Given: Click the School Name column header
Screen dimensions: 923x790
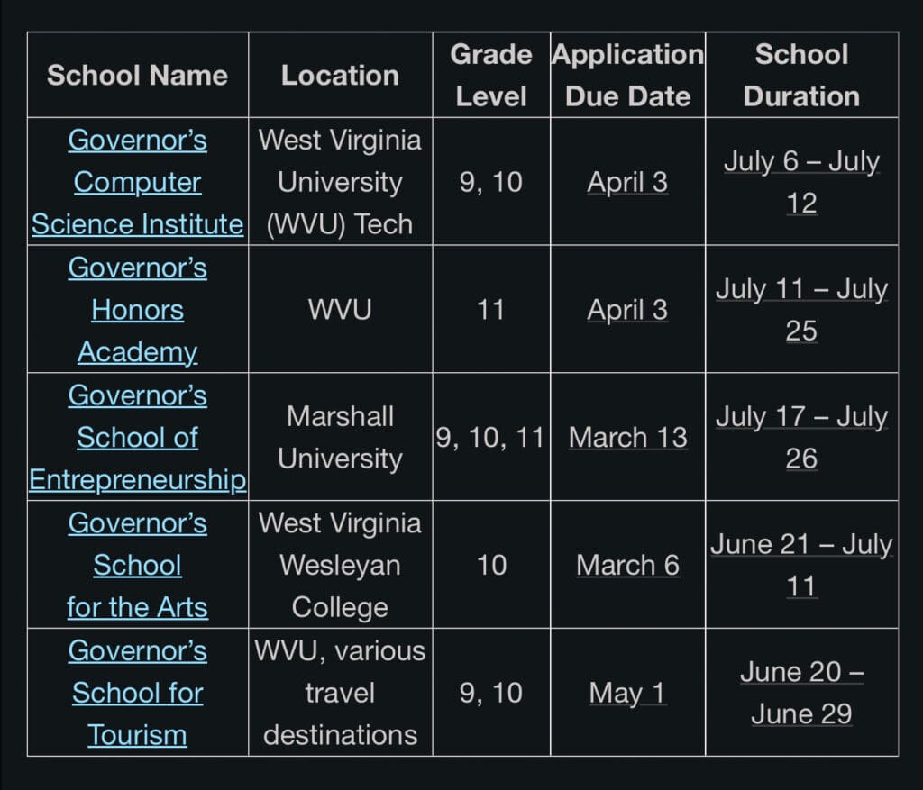Looking at the screenshot, I should 137,75.
